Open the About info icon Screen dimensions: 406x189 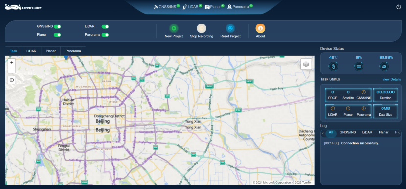pyautogui.click(x=260, y=28)
